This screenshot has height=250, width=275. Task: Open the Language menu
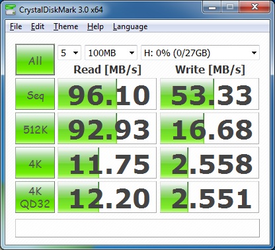[130, 26]
